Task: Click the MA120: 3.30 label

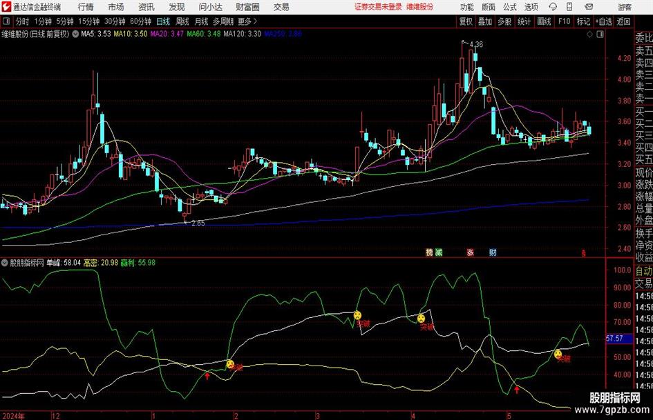Action: point(243,34)
